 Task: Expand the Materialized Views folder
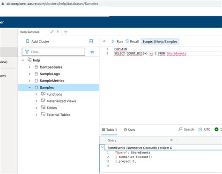(x=37, y=101)
